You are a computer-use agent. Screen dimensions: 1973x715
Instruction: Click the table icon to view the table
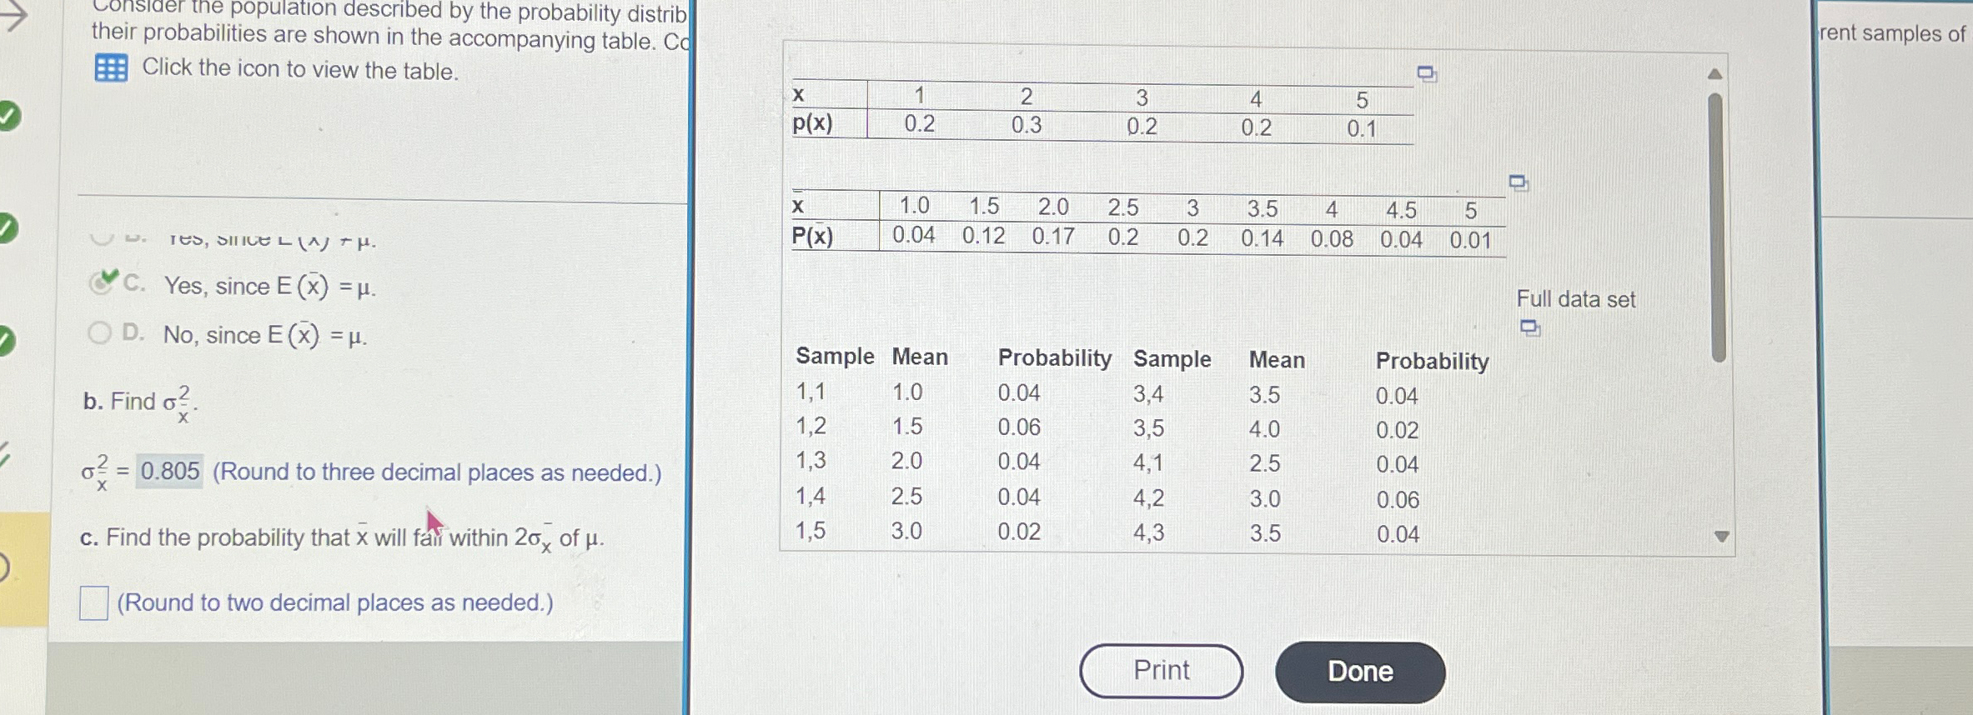pos(113,67)
